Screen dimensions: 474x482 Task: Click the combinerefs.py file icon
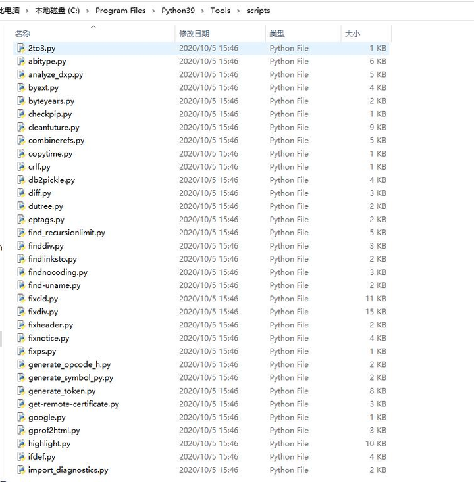pyautogui.click(x=21, y=141)
